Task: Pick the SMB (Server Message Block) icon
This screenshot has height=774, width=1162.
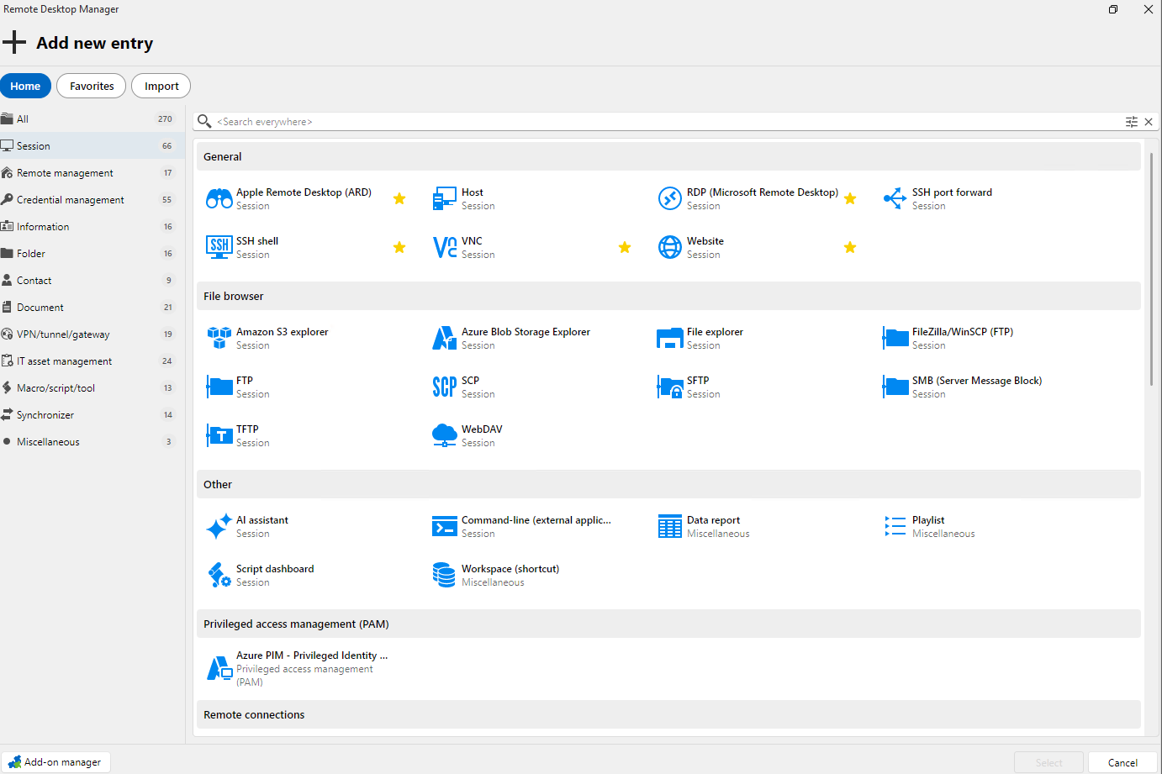Action: [895, 387]
